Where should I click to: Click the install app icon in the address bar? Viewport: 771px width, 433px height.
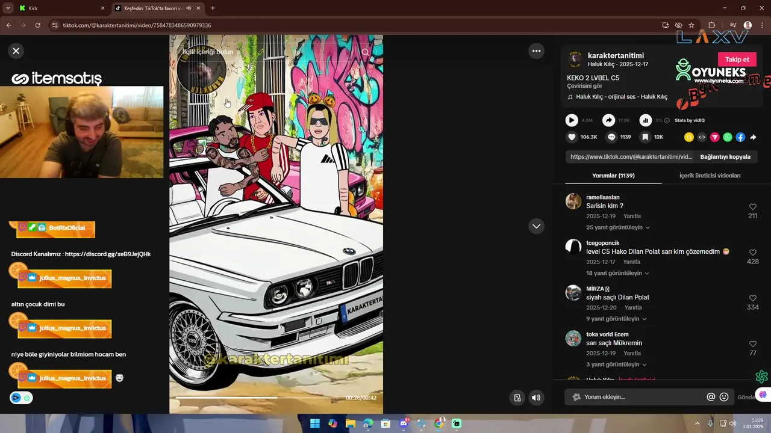pyautogui.click(x=665, y=25)
